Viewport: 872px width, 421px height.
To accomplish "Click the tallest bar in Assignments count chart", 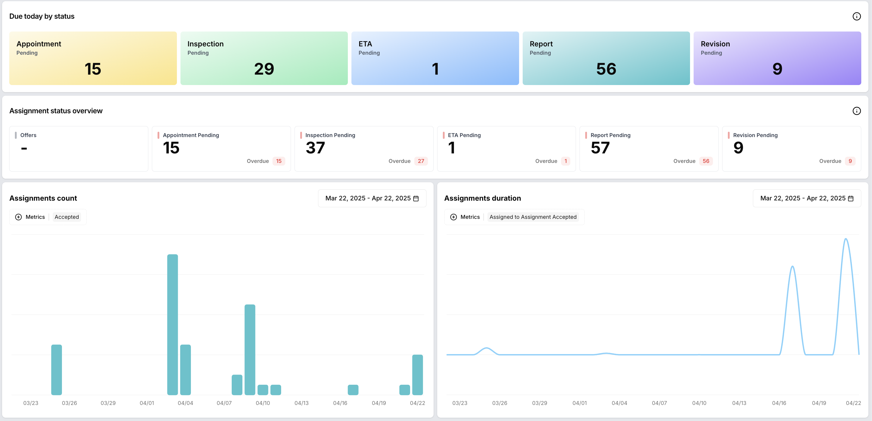I will [172, 324].
